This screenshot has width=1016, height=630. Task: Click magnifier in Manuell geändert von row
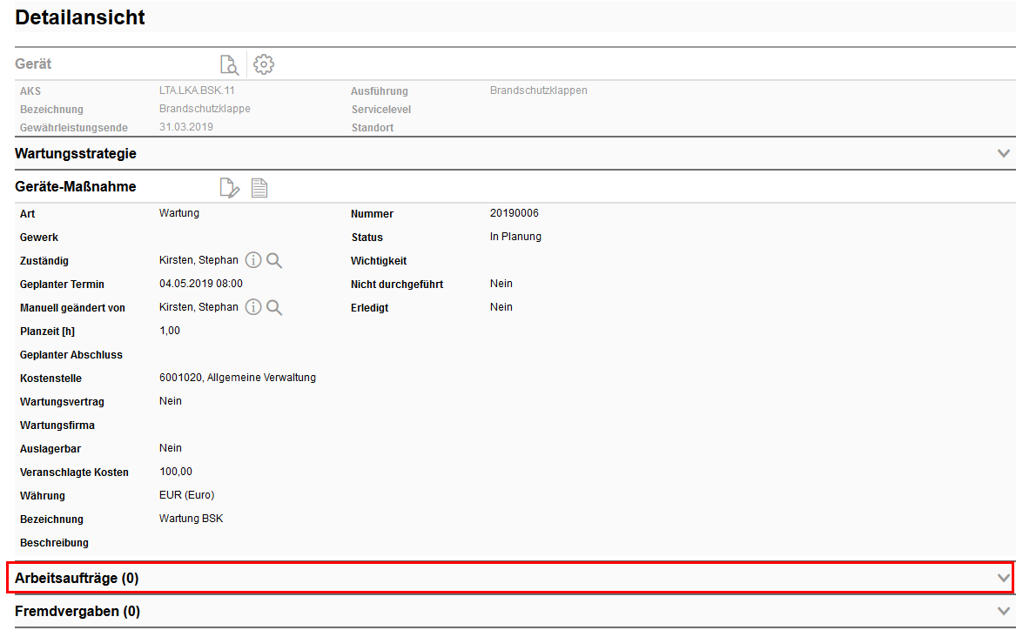[274, 307]
